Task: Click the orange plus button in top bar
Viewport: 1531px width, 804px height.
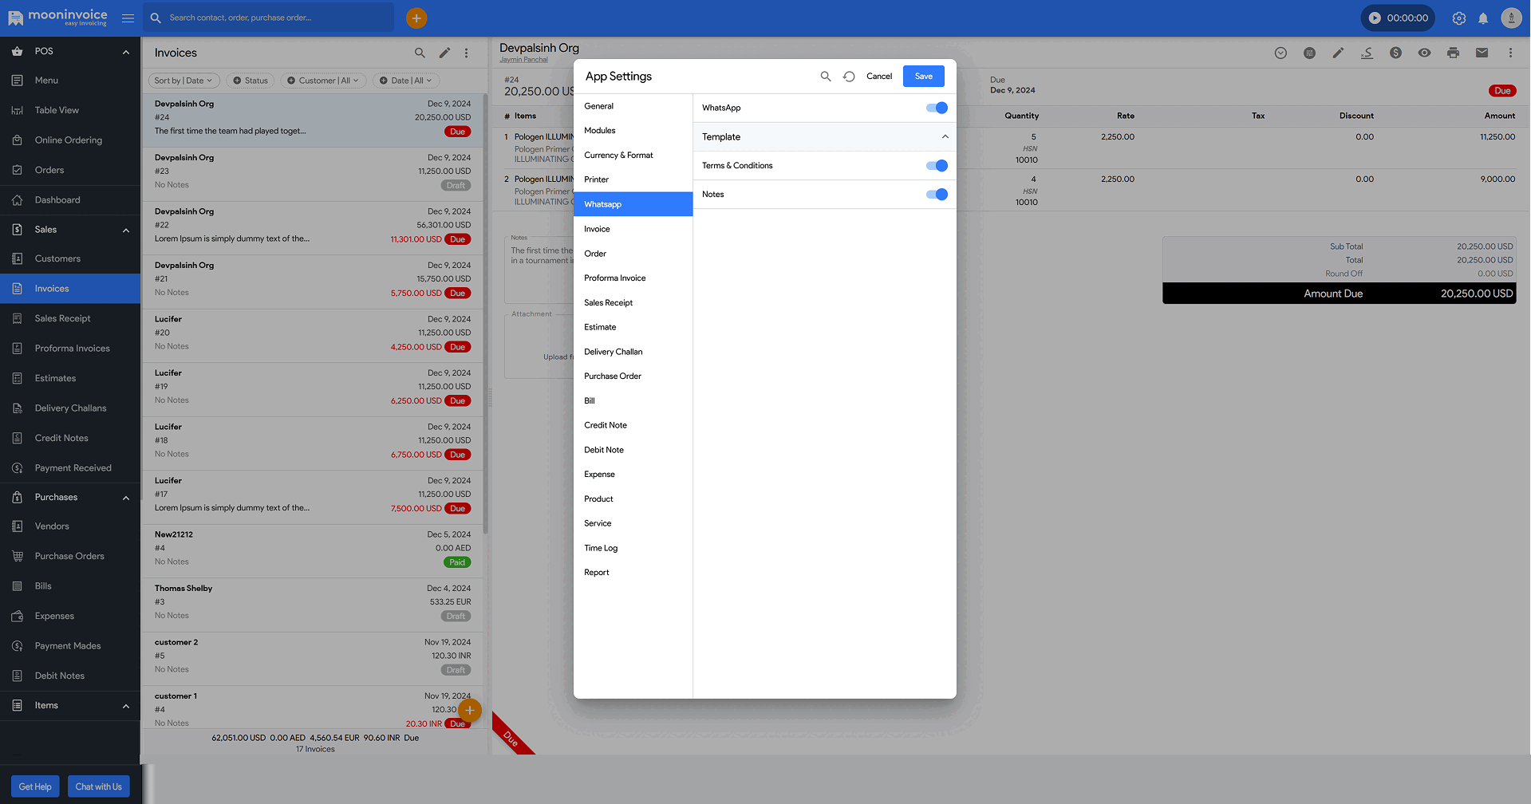Action: pos(416,18)
